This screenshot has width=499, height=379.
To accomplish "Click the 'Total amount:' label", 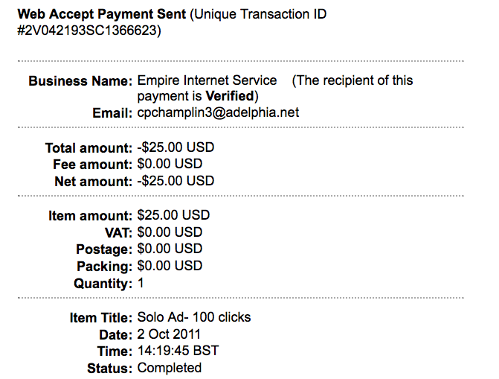I will click(x=88, y=147).
